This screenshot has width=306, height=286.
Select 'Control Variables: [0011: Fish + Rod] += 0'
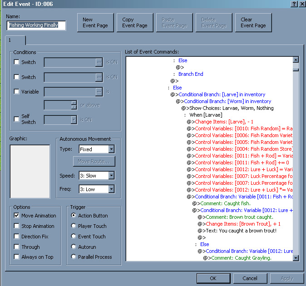pyautogui.click(x=238, y=163)
